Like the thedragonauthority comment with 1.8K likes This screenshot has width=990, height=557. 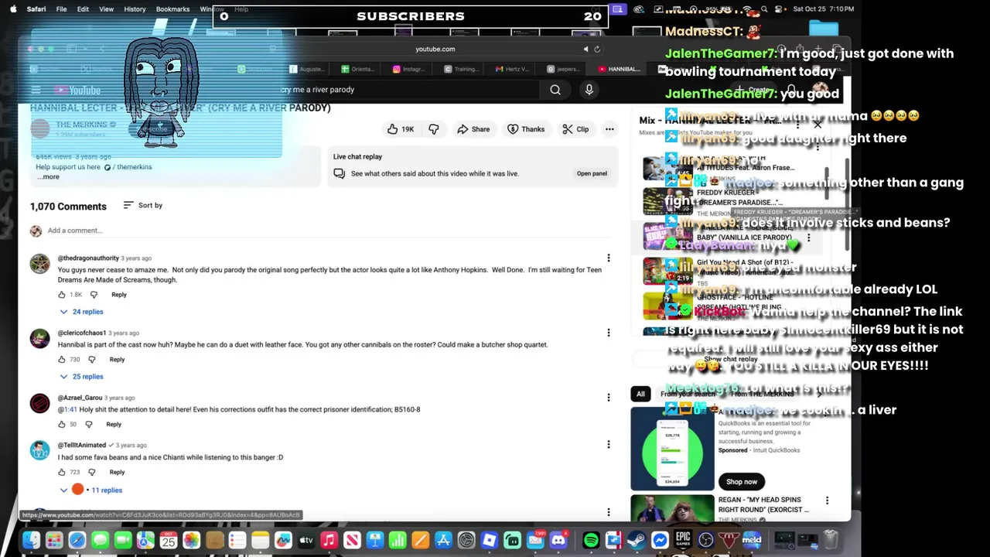62,295
